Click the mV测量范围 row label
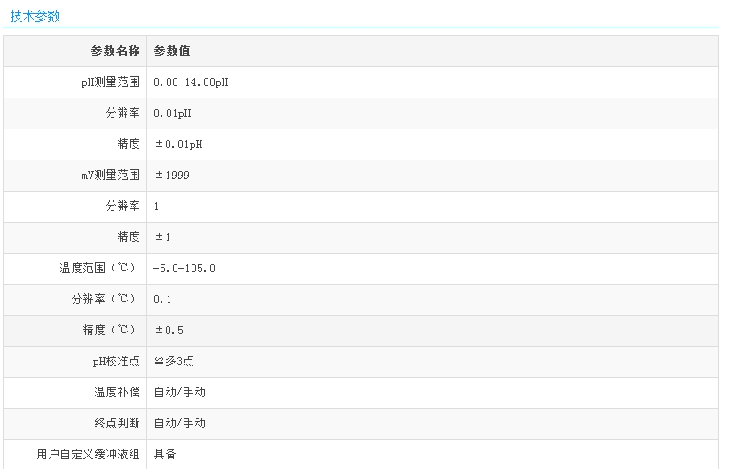Screen dimensions: 730x469 point(110,176)
